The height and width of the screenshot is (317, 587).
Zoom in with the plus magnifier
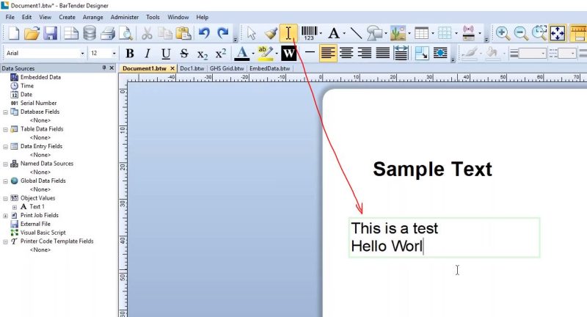coord(503,33)
